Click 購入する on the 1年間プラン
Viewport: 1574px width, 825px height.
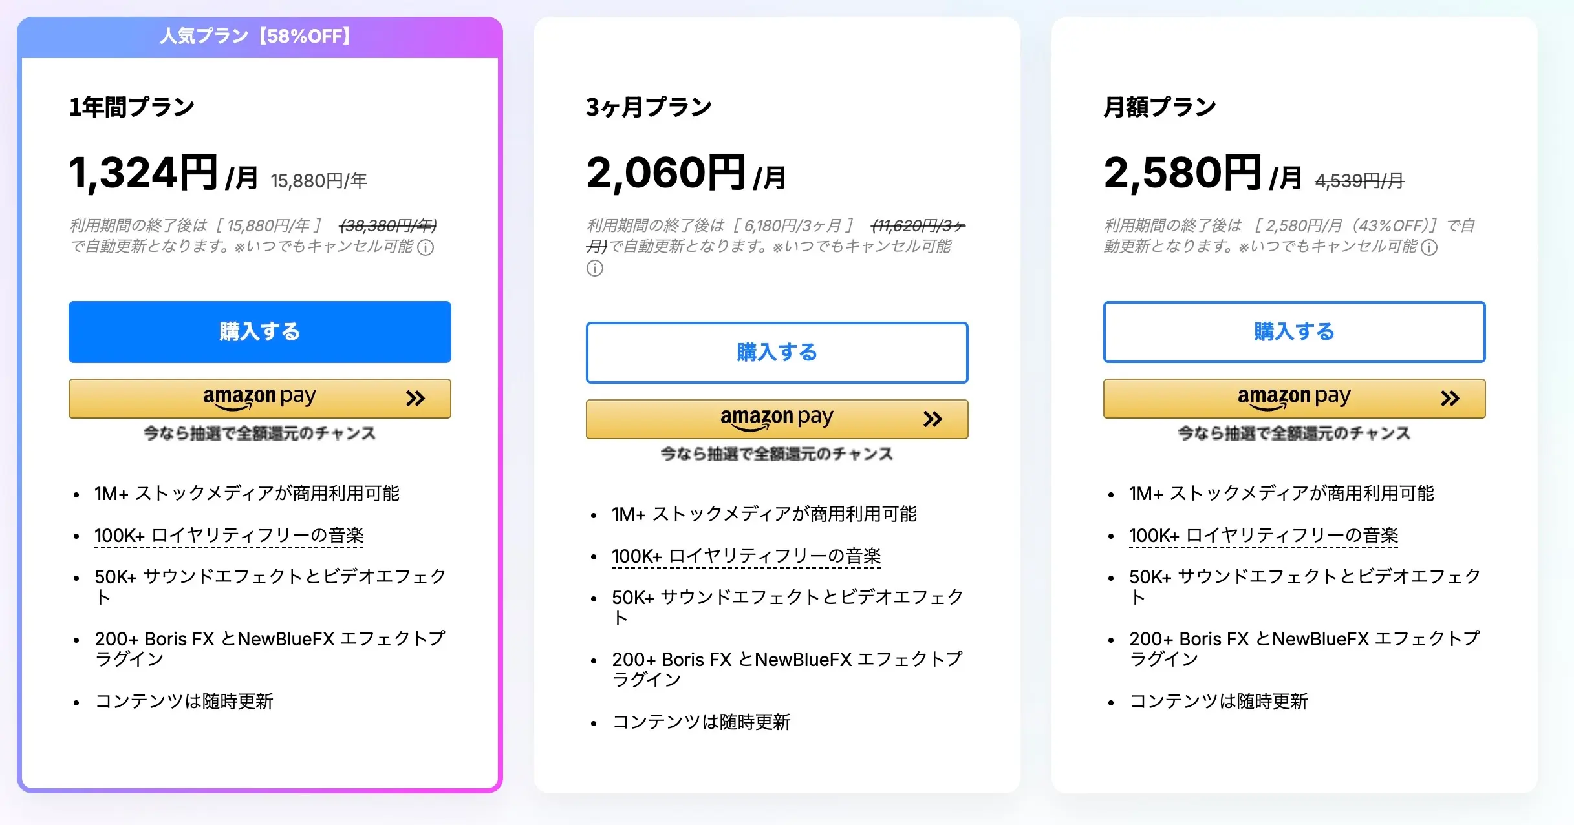tap(259, 331)
